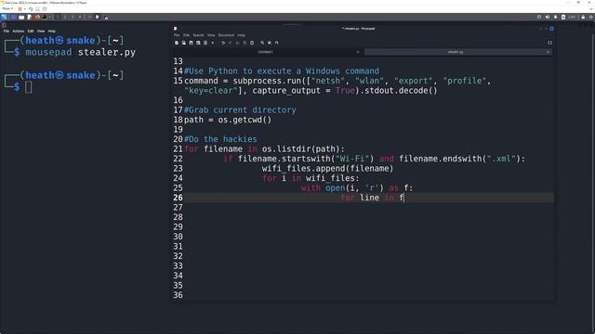Click notifications bell in system tray
This screenshot has width=595, height=334.
click(556, 17)
